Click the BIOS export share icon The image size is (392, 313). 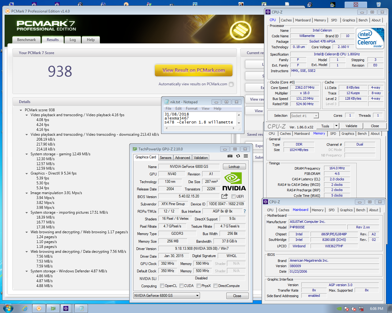coord(225,196)
